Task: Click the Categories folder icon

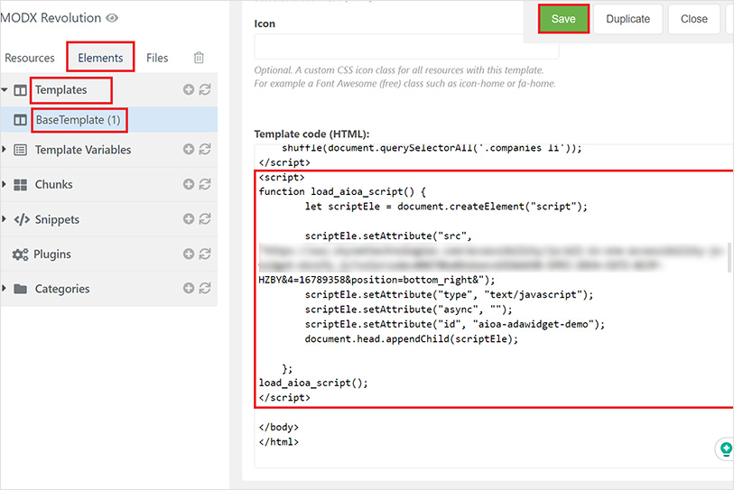Action: pyautogui.click(x=20, y=289)
